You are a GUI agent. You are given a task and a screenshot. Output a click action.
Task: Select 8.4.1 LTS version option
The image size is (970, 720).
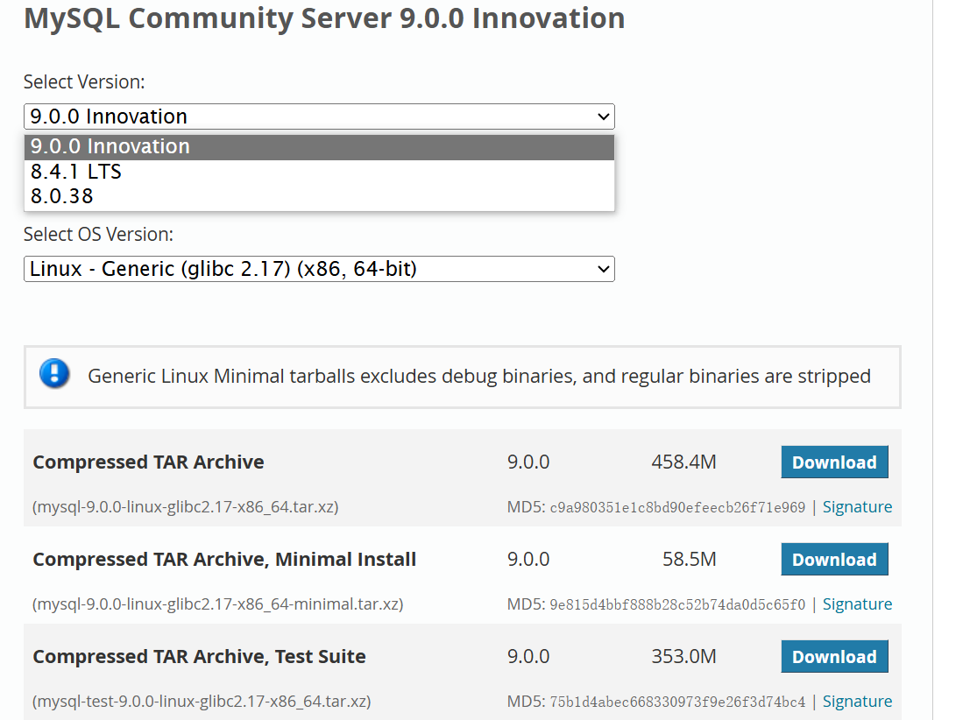click(76, 172)
